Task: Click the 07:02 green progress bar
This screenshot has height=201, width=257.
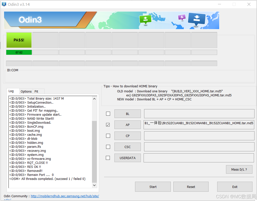Action: click(19, 52)
